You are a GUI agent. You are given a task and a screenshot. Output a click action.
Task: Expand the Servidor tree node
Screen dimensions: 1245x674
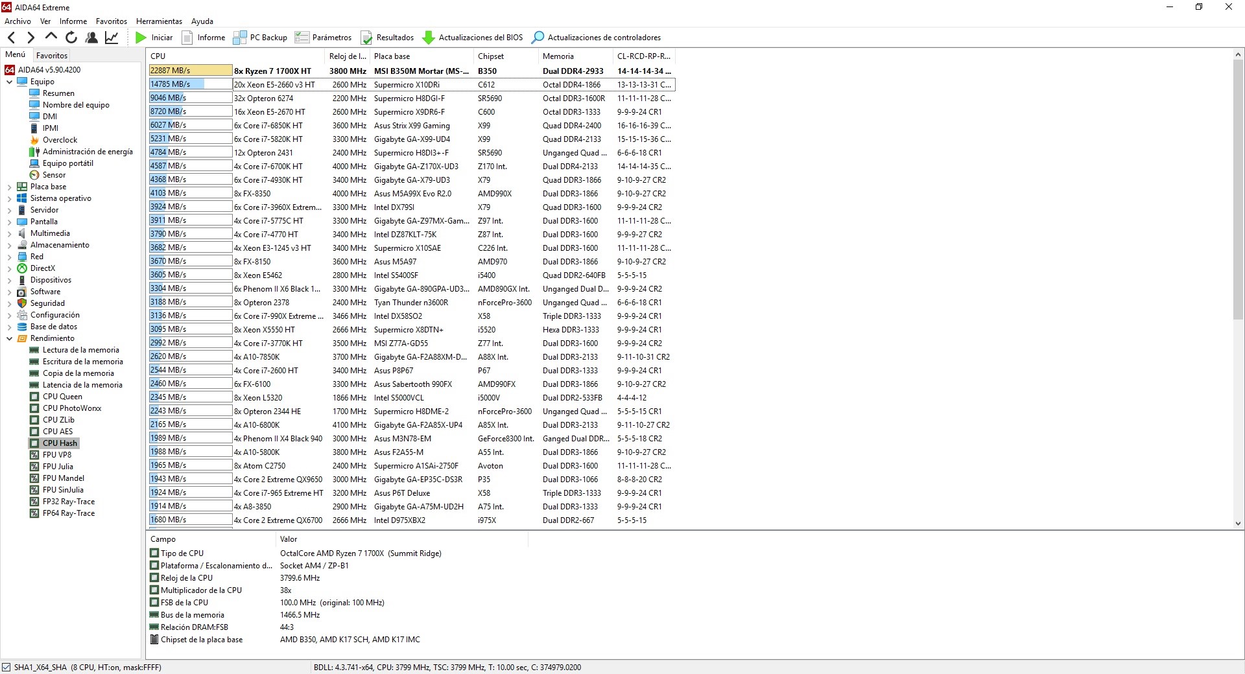tap(10, 210)
